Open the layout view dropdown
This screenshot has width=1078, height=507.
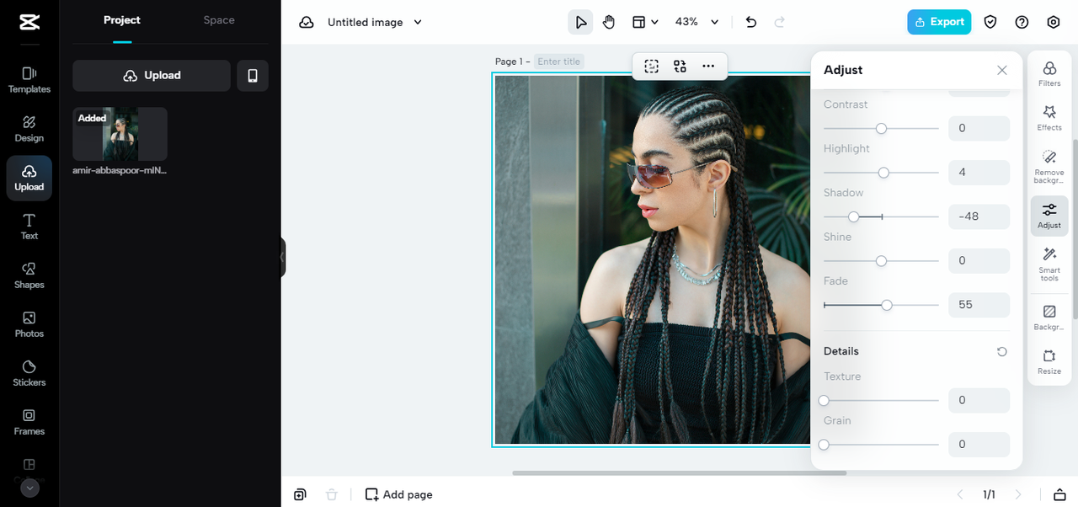(646, 23)
